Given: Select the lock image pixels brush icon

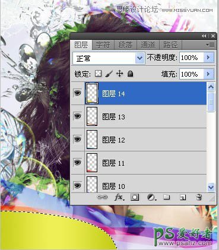Looking at the screenshot, I should (x=109, y=74).
